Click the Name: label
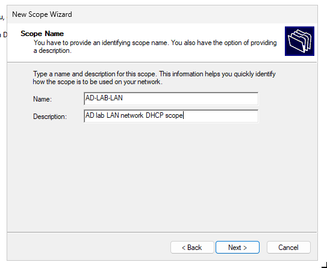Viewport: 327px width, 268px height. [x=42, y=99]
